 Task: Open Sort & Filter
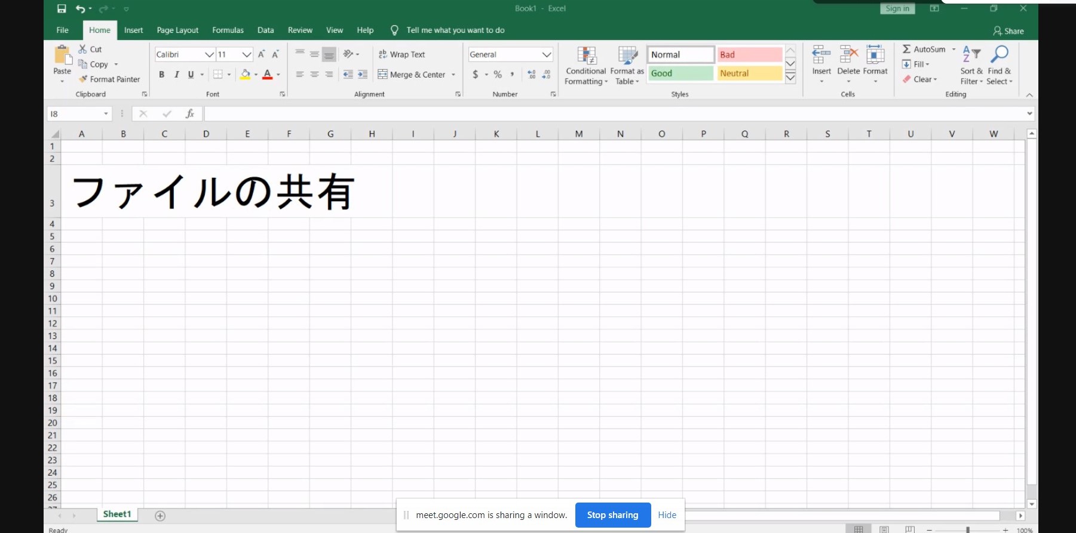tap(971, 65)
